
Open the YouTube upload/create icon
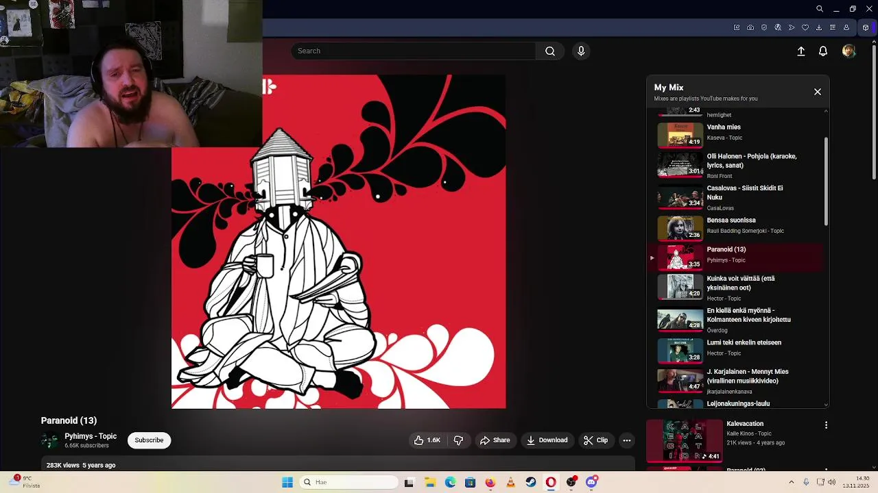800,51
